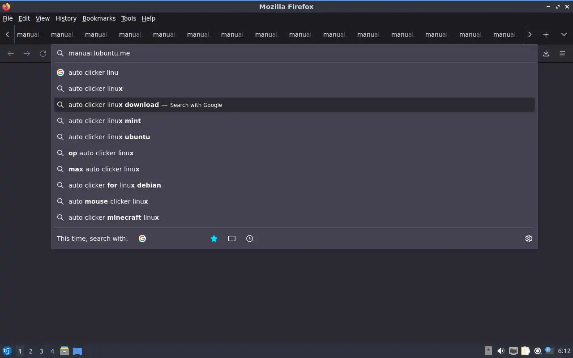Choose 'auto clicker linux download' suggestion
This screenshot has width=573, height=358.
click(x=295, y=105)
